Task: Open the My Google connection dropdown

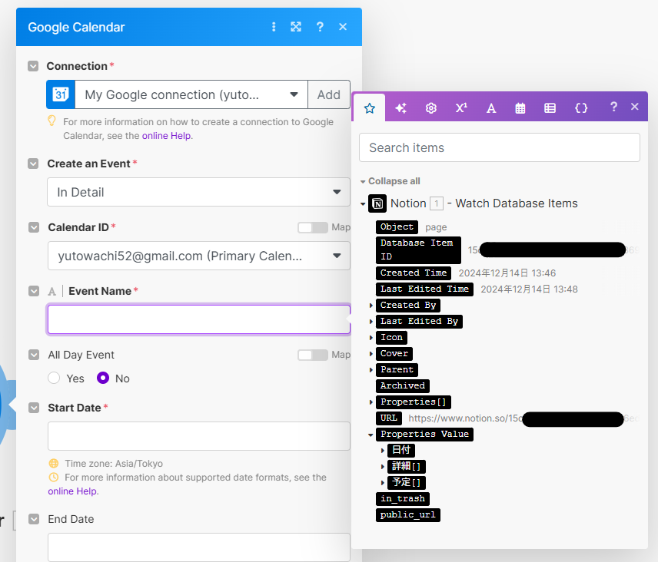Action: click(x=191, y=94)
